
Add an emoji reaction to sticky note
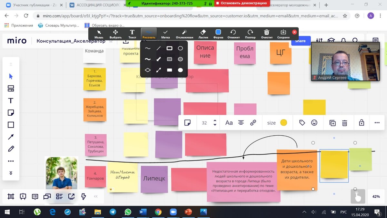point(314,123)
